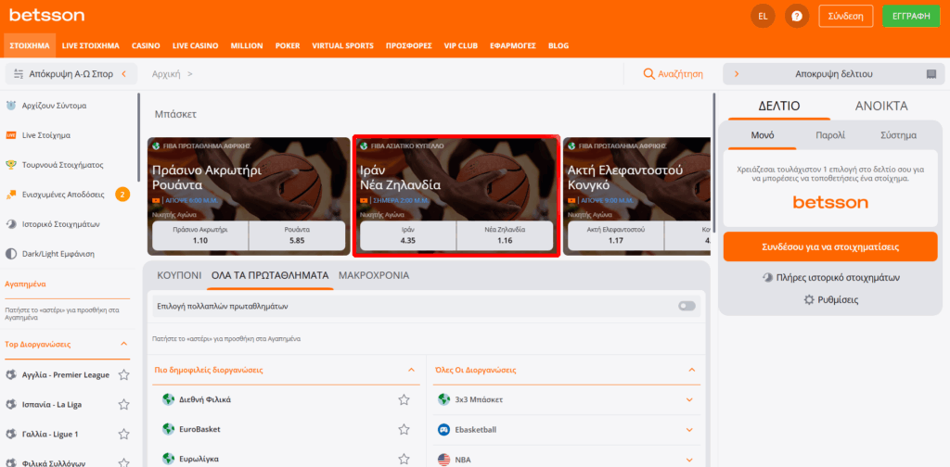Collapse Όλες Οι Διοργανώσεις section
This screenshot has height=467, width=950.
(x=692, y=370)
